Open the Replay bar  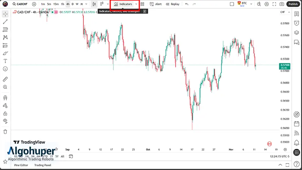click(173, 4)
